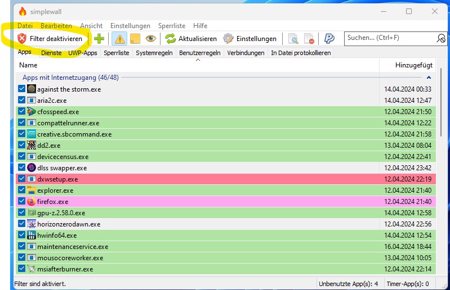Click Filter deaktivieren button

pyautogui.click(x=50, y=39)
